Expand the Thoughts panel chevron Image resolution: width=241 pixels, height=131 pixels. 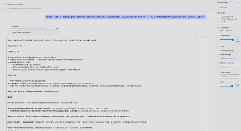pos(9,28)
